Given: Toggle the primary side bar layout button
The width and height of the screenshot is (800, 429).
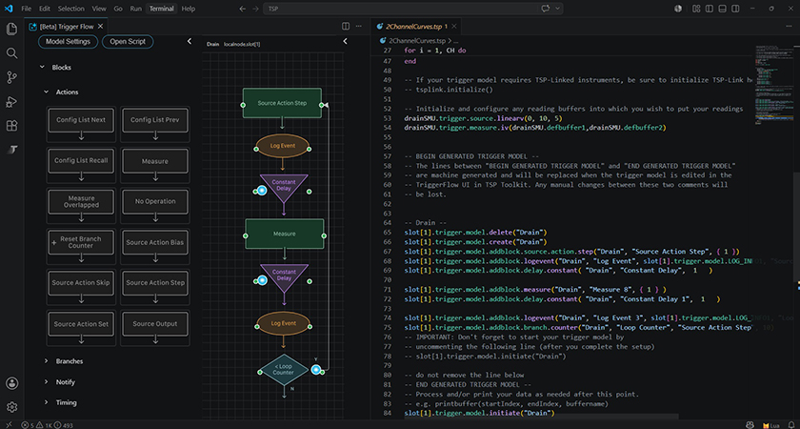Looking at the screenshot, I should tap(710, 9).
